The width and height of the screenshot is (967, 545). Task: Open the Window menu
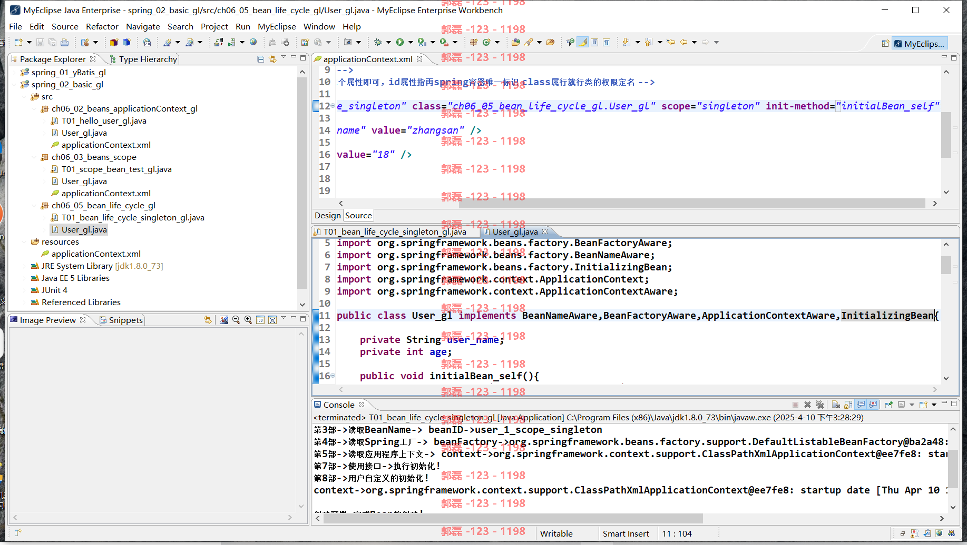pyautogui.click(x=319, y=26)
